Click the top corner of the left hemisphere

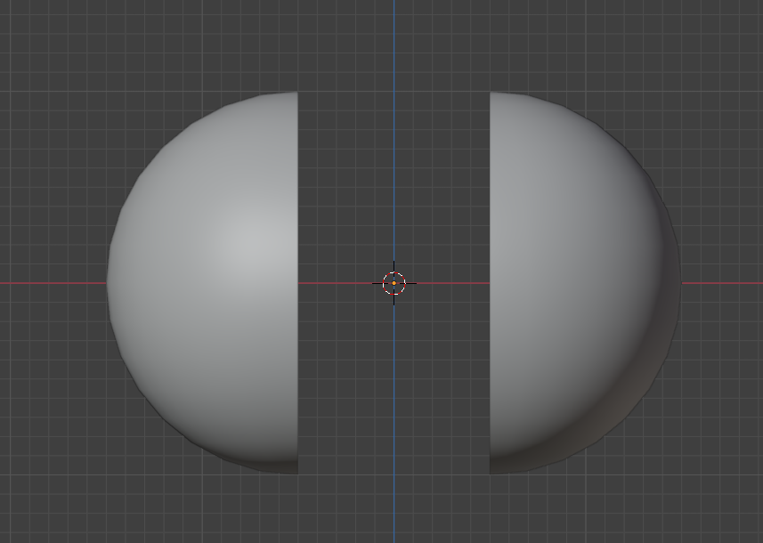294,94
